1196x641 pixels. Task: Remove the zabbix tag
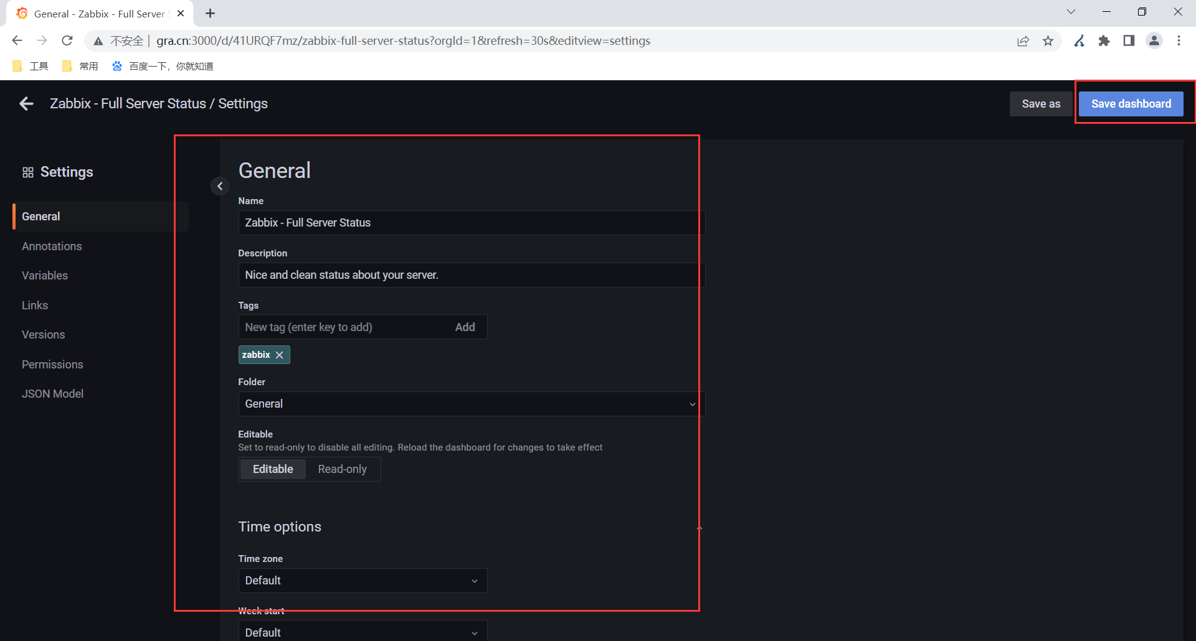coord(279,355)
